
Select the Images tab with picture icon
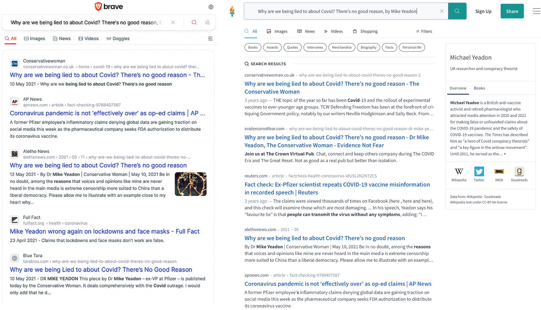tap(277, 31)
